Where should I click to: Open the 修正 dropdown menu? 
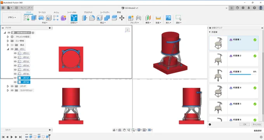tap(103, 23)
